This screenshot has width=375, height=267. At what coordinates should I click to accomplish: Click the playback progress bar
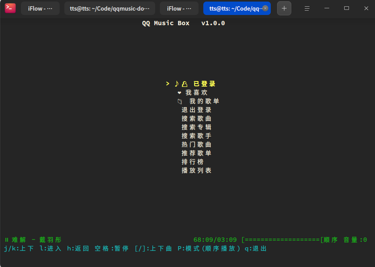282,240
